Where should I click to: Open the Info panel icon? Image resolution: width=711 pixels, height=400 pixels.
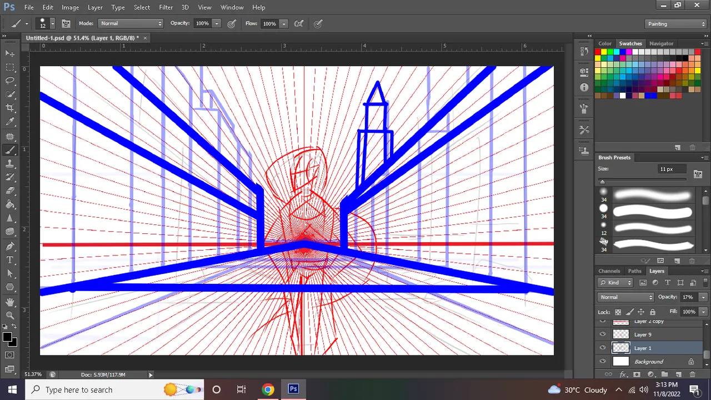584,87
